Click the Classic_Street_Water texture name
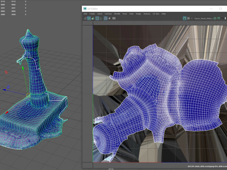The height and width of the screenshot is (170, 227). coord(203,18)
